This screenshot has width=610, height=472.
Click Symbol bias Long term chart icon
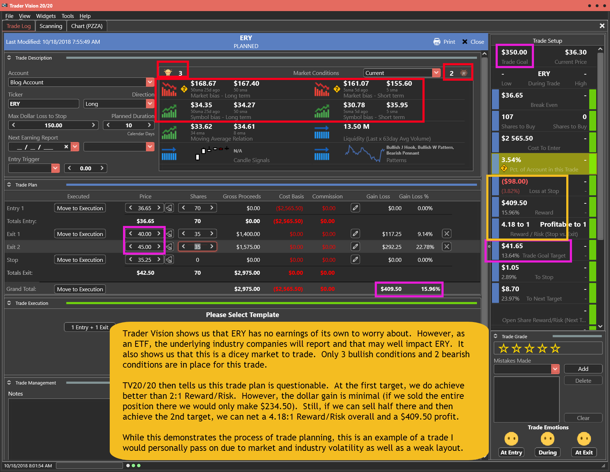point(169,111)
